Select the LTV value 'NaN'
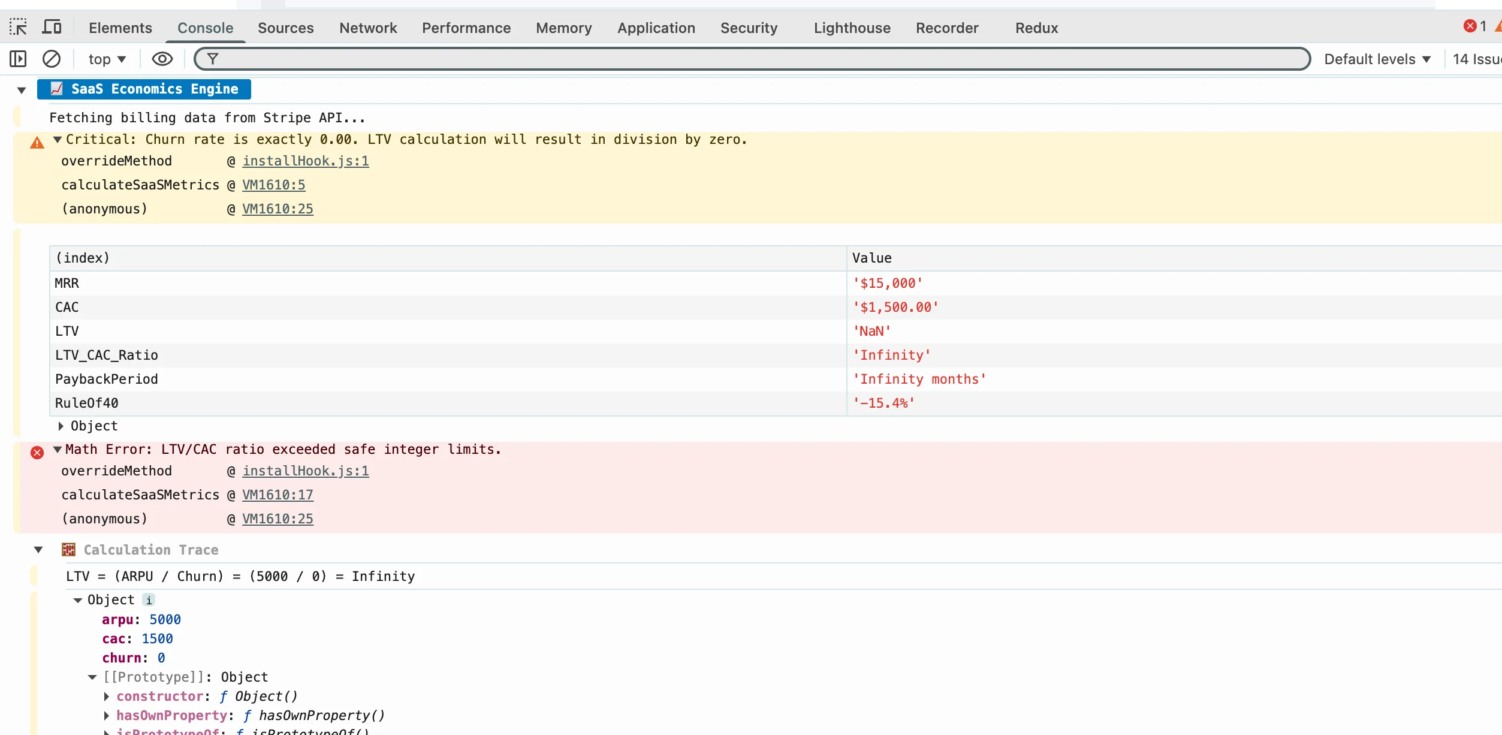Image resolution: width=1502 pixels, height=735 pixels. 871,332
